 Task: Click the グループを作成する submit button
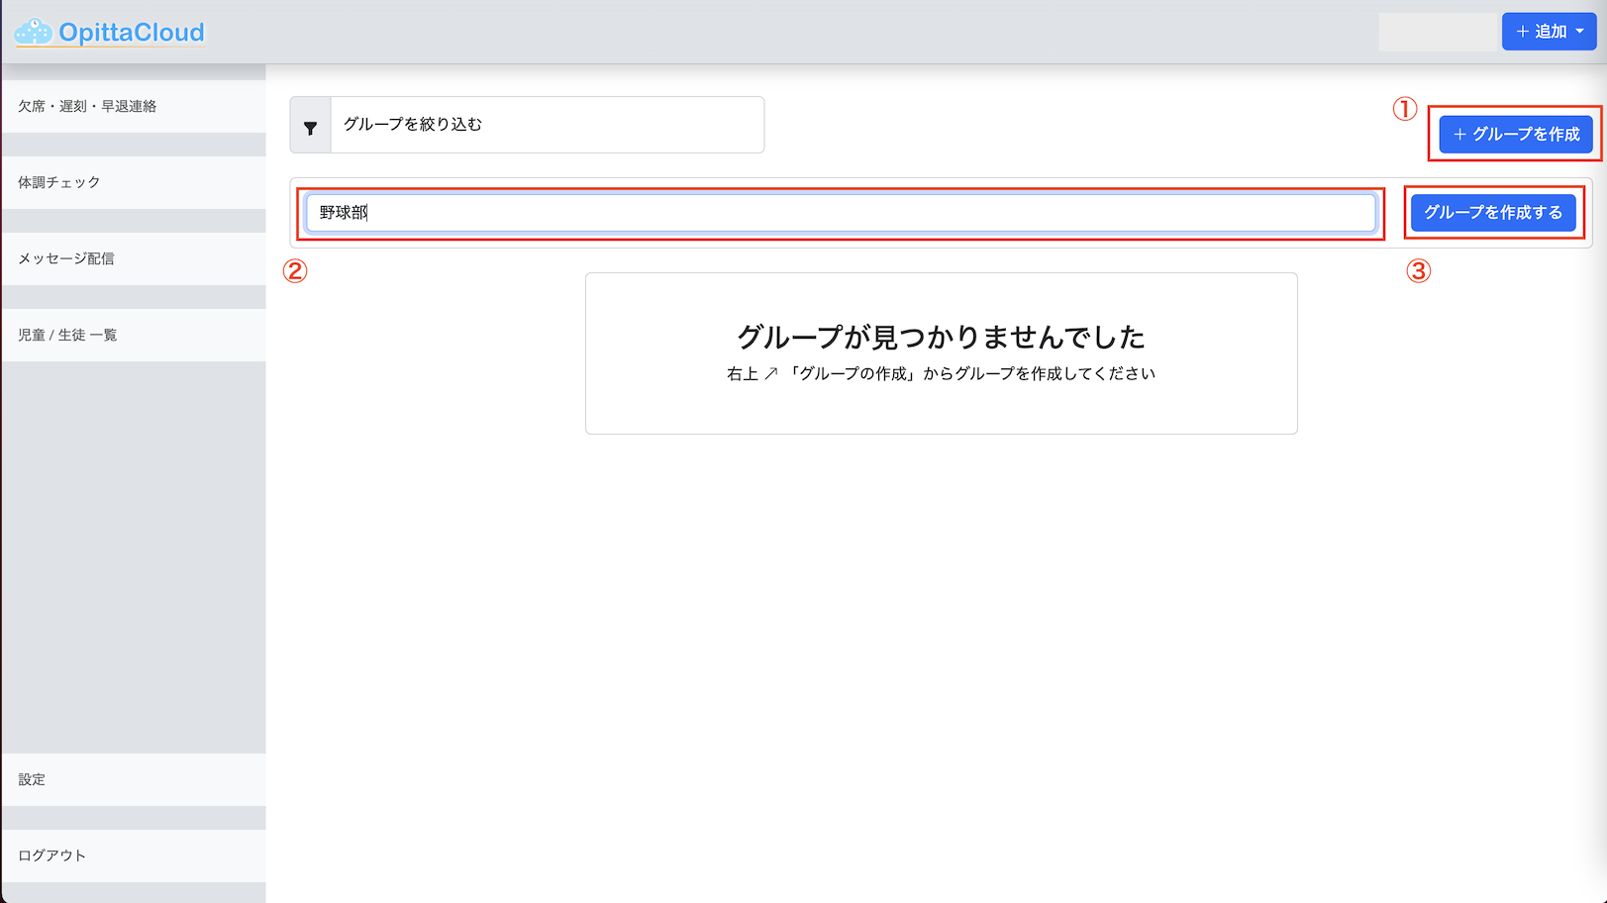[x=1493, y=212]
